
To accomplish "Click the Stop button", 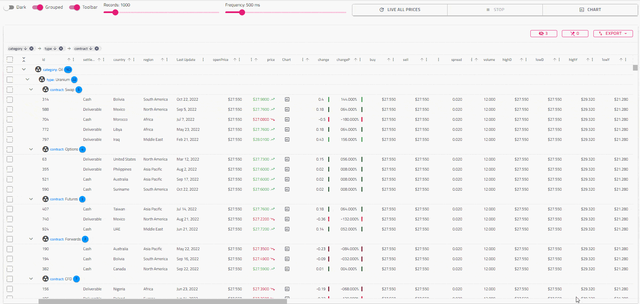I will pos(495,10).
